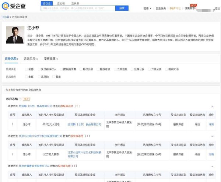This screenshot has height=182, width=221.
Task: Select the 查企业 search tab
Action: 47,3
